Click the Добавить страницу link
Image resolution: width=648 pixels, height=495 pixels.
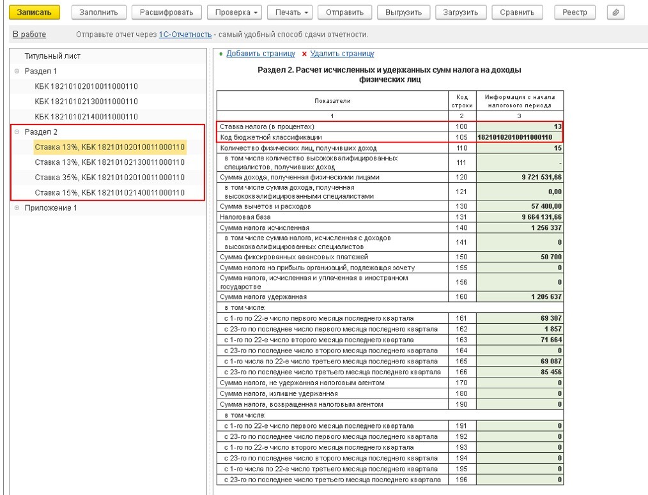(261, 54)
